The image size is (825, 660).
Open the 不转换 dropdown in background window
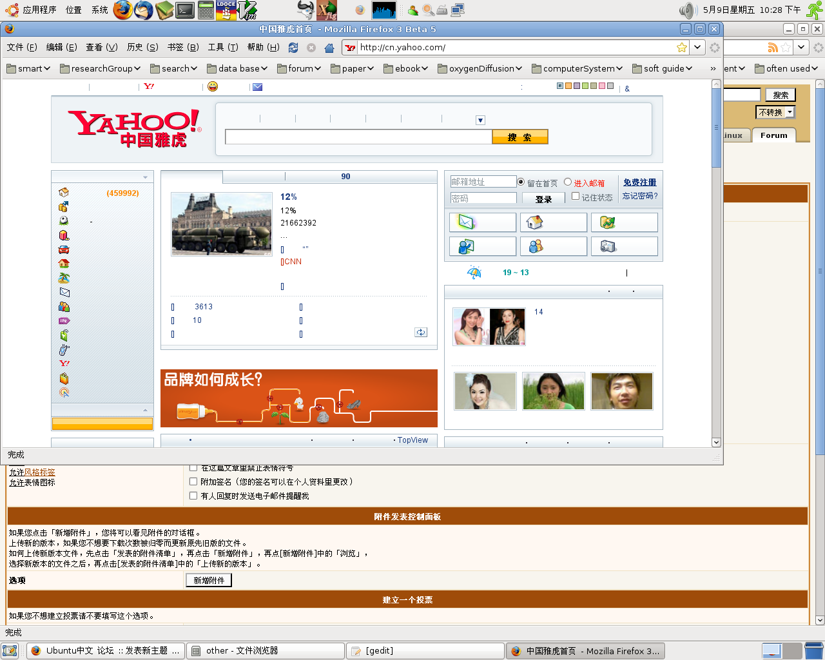tap(775, 112)
